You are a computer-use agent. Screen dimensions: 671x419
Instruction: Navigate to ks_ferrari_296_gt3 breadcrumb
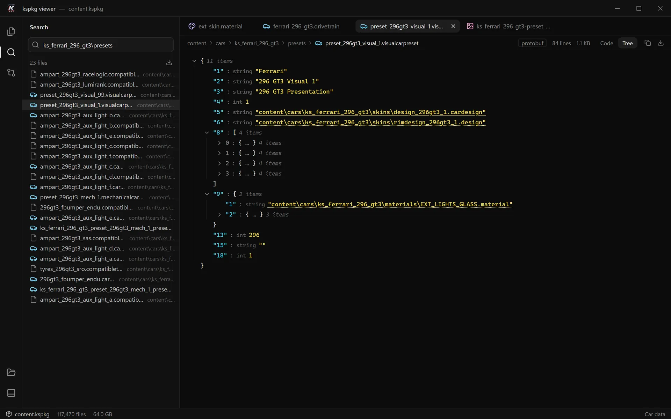257,43
